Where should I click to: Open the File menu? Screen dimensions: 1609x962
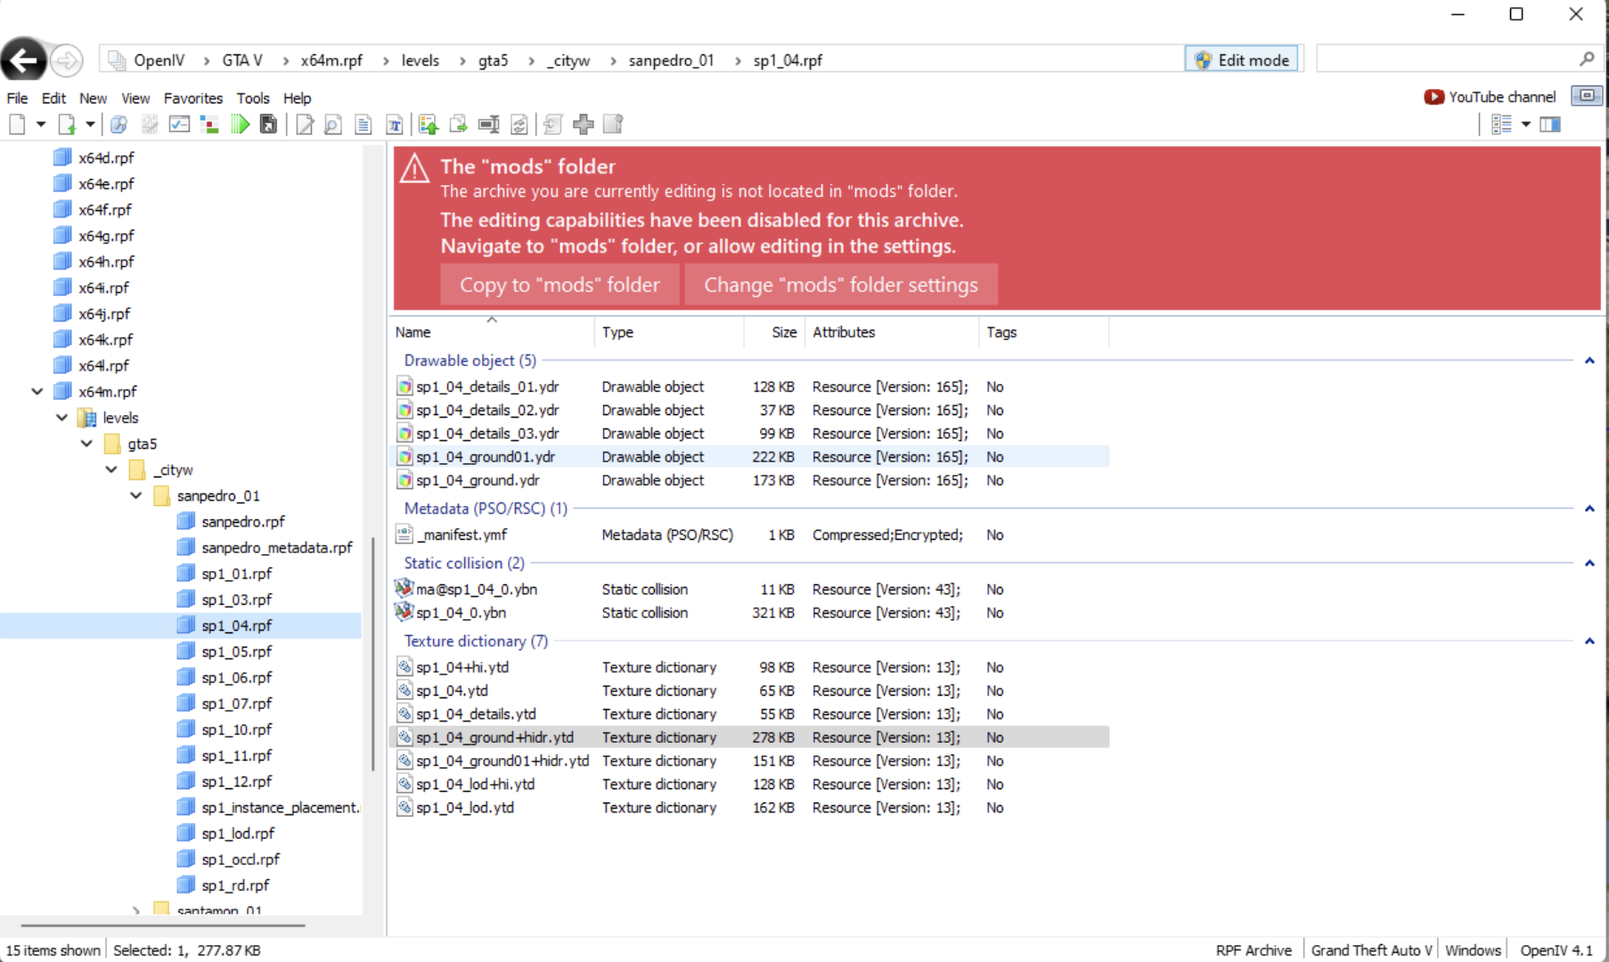pos(17,98)
